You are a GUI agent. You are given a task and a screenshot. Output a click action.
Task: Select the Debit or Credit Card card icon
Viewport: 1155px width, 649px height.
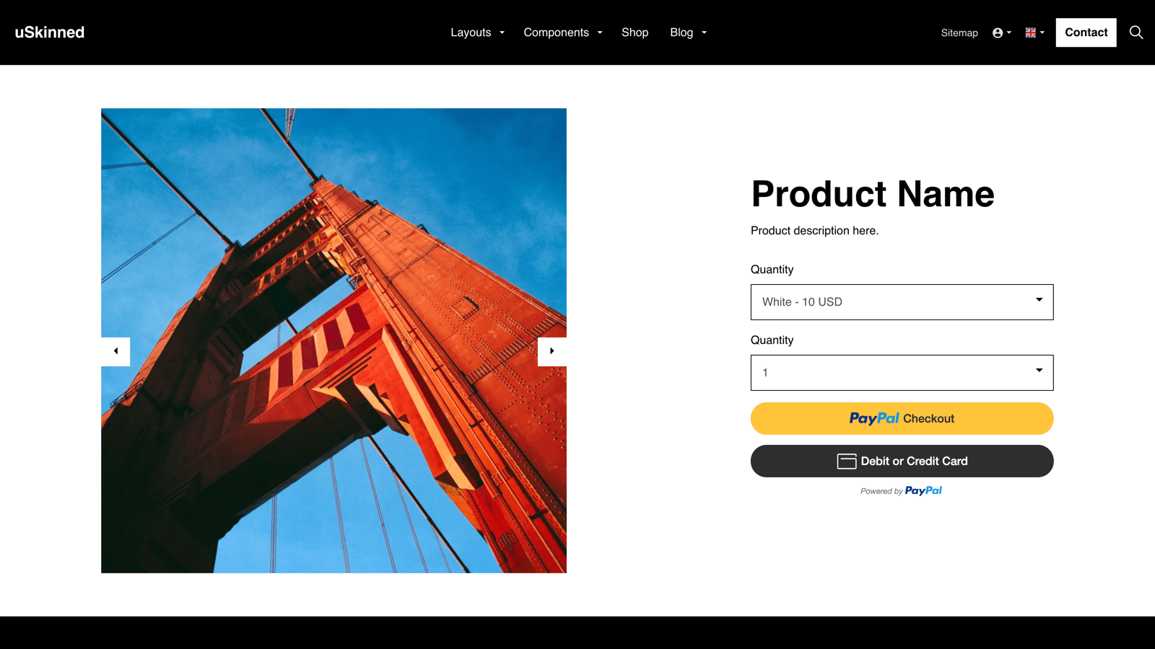pyautogui.click(x=845, y=461)
